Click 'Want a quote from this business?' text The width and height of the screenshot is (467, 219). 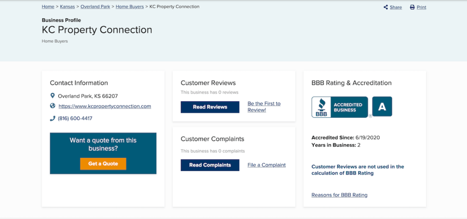103,144
